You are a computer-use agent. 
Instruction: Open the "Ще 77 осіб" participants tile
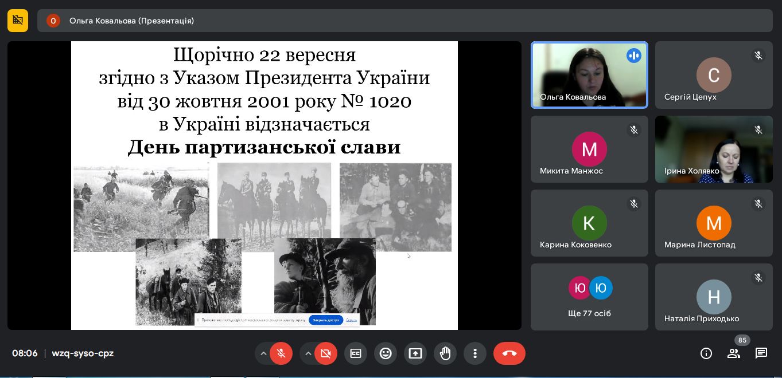tap(589, 297)
